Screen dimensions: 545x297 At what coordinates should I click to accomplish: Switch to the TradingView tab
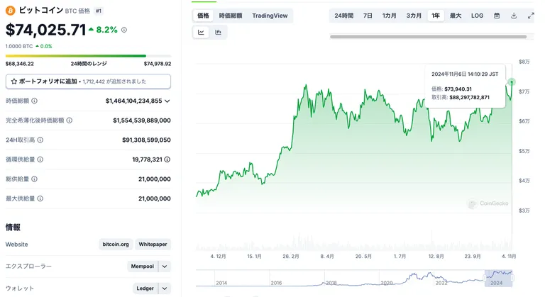tap(270, 16)
